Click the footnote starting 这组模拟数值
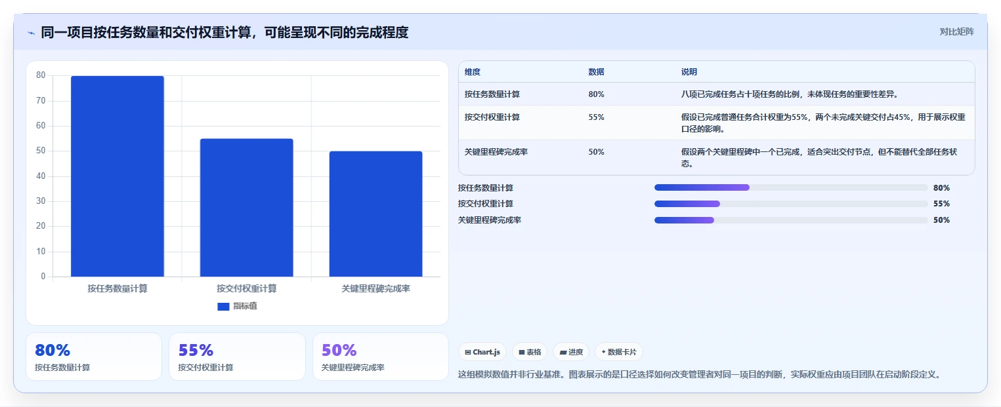The width and height of the screenshot is (1001, 407). [x=700, y=375]
